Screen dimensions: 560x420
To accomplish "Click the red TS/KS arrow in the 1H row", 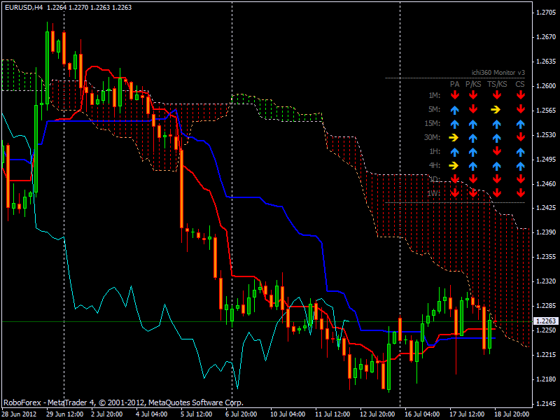I will click(x=496, y=151).
